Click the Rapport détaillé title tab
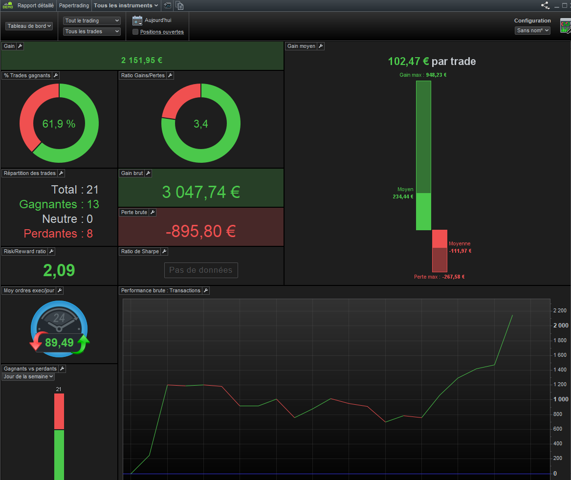The height and width of the screenshot is (480, 571). click(x=36, y=5)
